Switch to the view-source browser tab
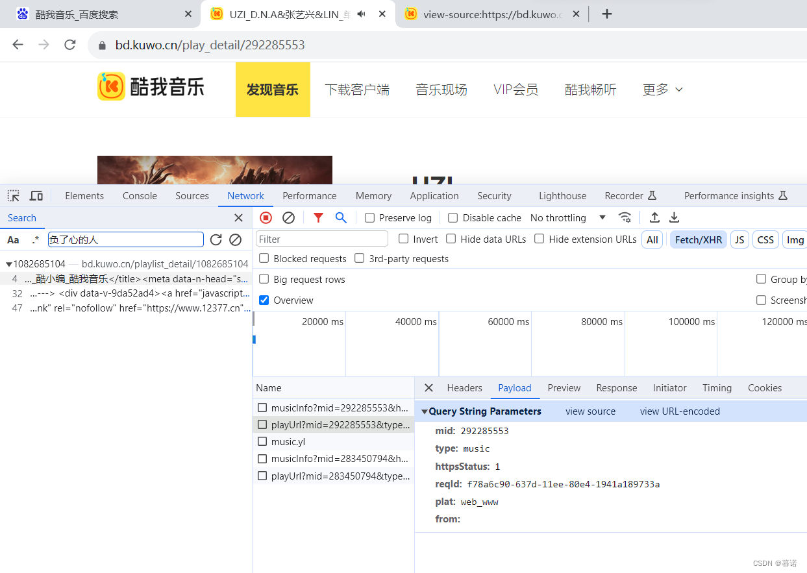Screen dimensions: 807x573 click(x=493, y=14)
